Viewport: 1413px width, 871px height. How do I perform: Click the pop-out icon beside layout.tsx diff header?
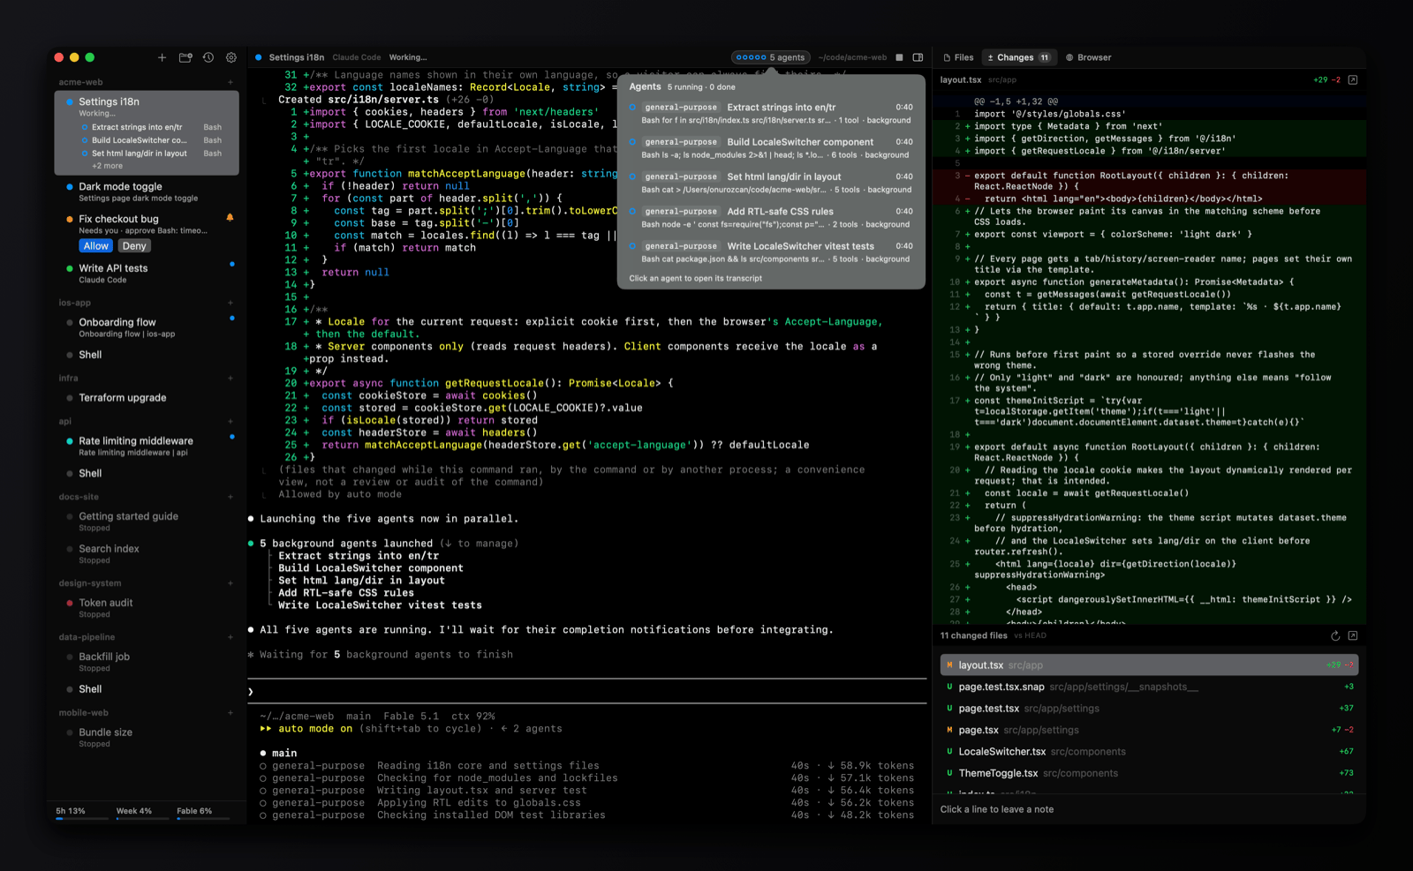1352,79
